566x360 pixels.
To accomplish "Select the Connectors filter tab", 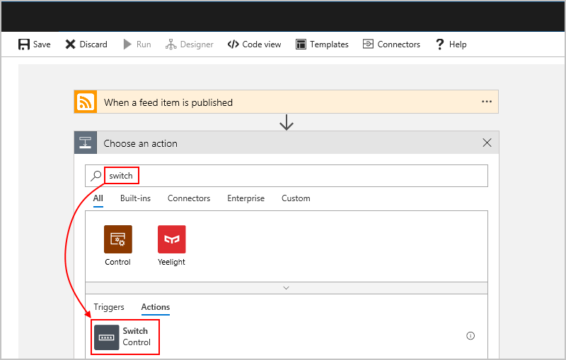I will [x=189, y=198].
